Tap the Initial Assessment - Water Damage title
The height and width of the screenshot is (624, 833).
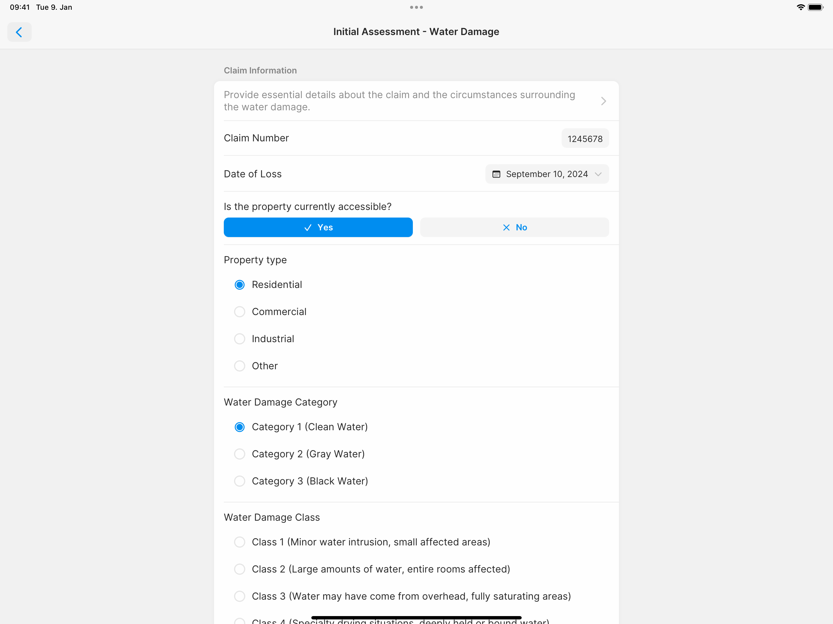click(416, 32)
